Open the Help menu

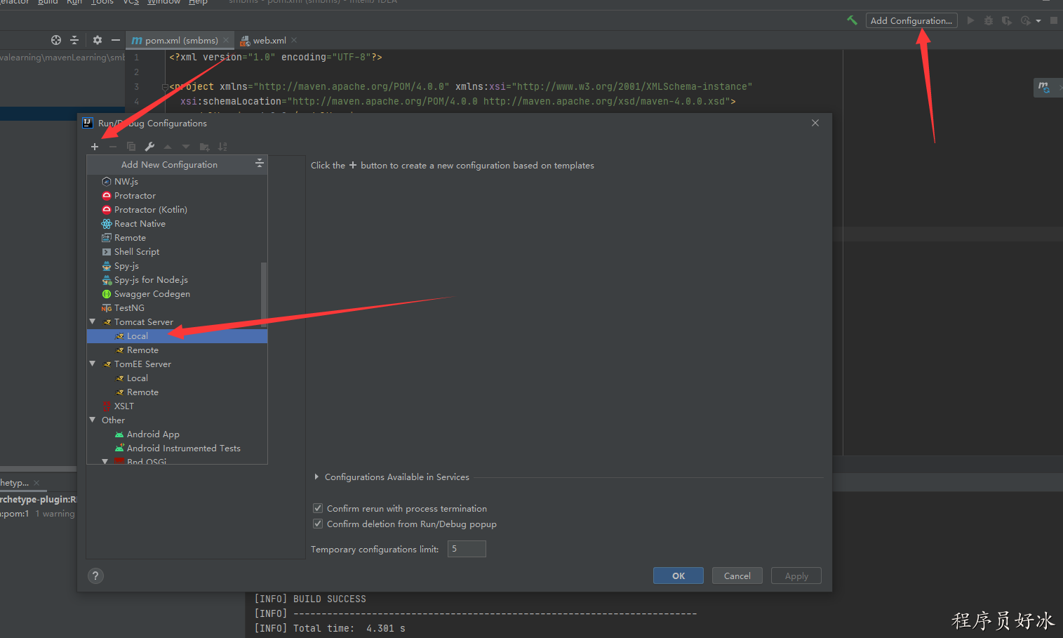[198, 3]
